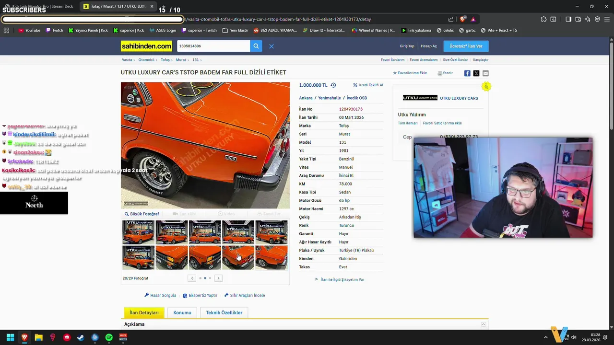This screenshot has height=345, width=614.
Task: Select the last thumbnail in bottom row
Action: tap(272, 257)
